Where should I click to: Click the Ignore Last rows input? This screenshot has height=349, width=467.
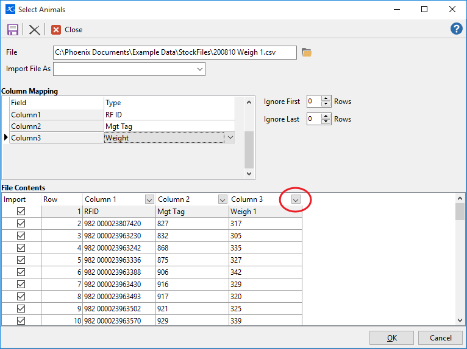click(313, 119)
